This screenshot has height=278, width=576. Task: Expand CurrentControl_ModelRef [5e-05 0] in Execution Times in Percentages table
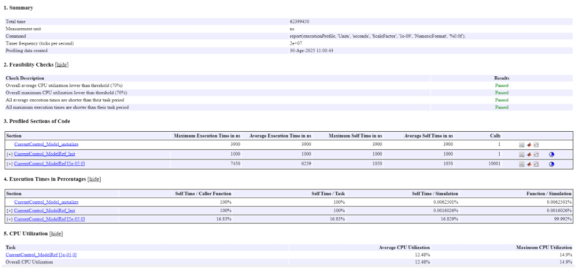pos(9,219)
